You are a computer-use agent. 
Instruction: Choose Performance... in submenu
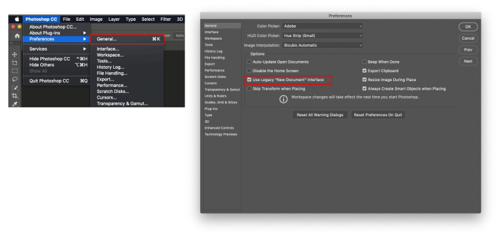pos(112,85)
